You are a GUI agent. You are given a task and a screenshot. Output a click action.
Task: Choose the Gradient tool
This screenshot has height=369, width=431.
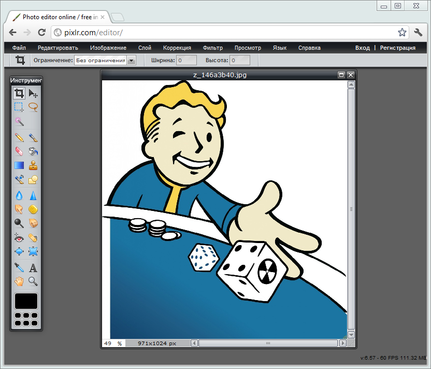click(19, 165)
